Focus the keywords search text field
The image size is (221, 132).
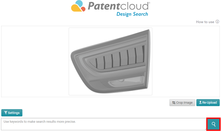pos(104,124)
